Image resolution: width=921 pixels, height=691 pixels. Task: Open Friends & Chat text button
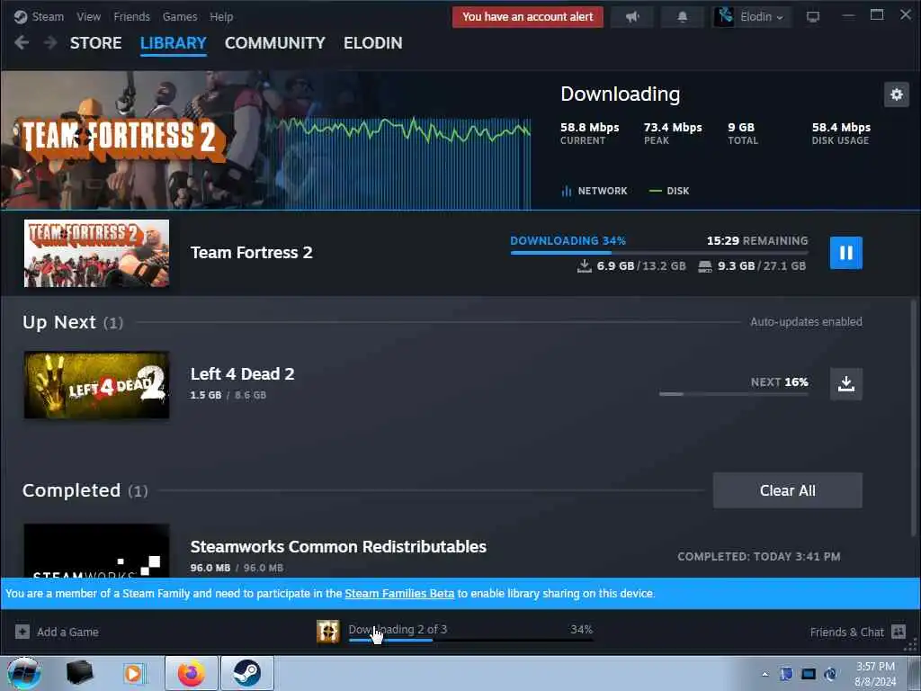coord(846,632)
